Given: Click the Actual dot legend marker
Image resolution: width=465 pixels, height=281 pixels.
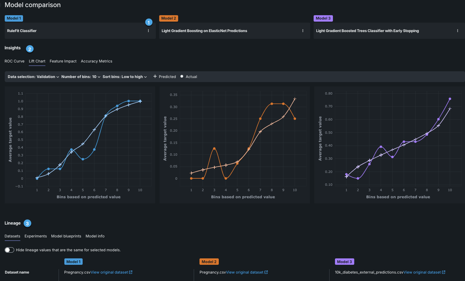Looking at the screenshot, I should pos(182,77).
